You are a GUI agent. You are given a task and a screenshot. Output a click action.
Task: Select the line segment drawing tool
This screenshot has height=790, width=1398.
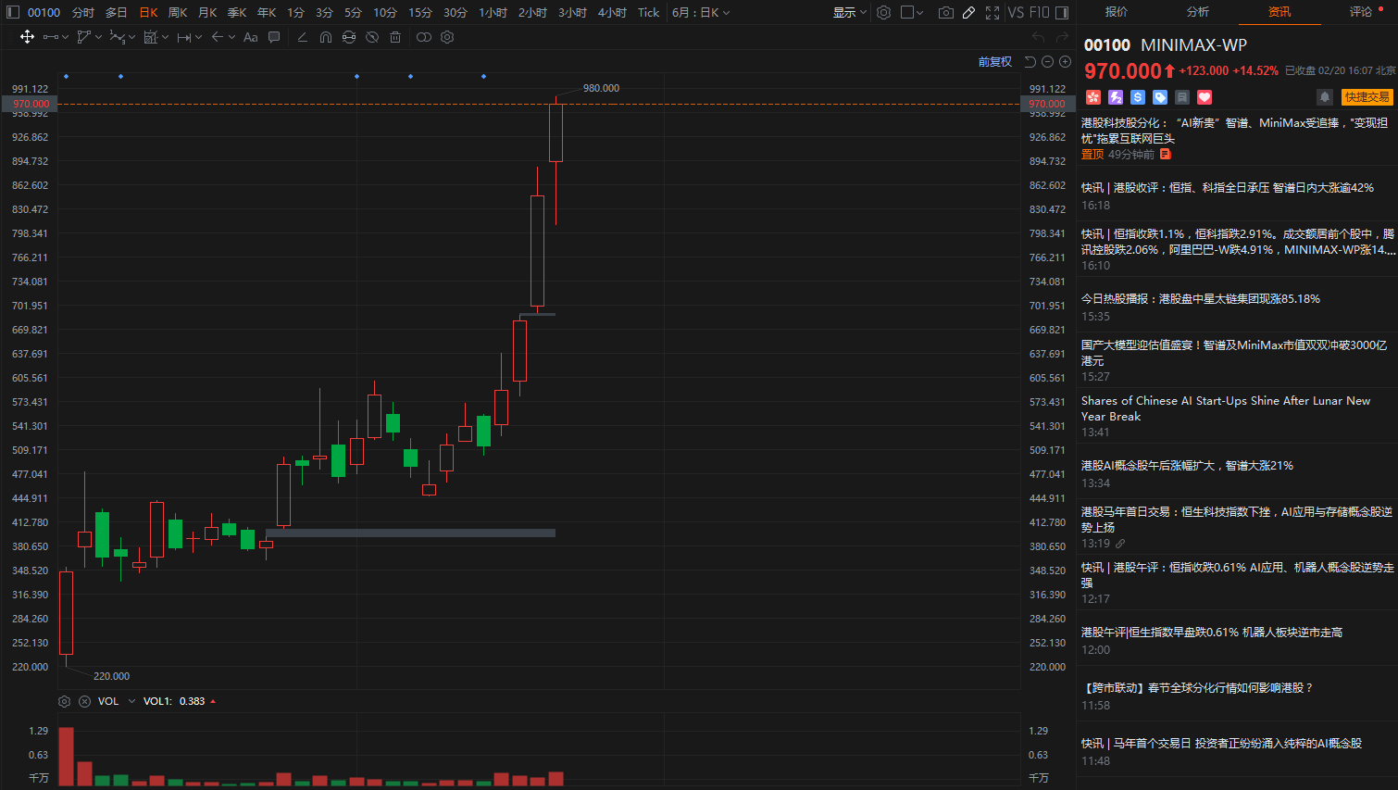[50, 37]
